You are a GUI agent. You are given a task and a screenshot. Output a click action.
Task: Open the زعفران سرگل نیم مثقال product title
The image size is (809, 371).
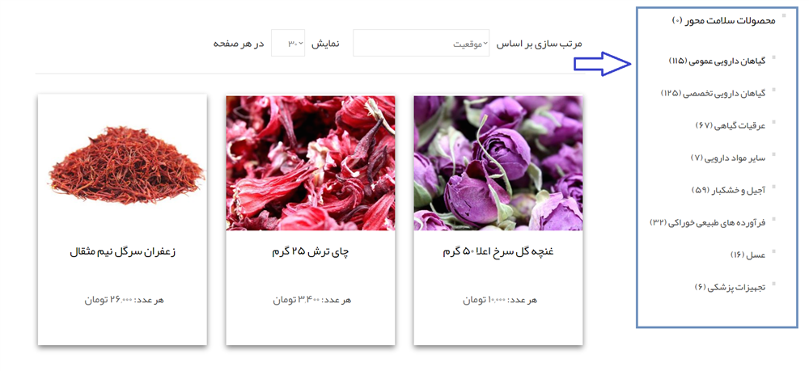pyautogui.click(x=122, y=252)
